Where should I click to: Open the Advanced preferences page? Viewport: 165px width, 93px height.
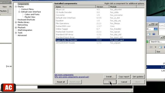(22, 35)
